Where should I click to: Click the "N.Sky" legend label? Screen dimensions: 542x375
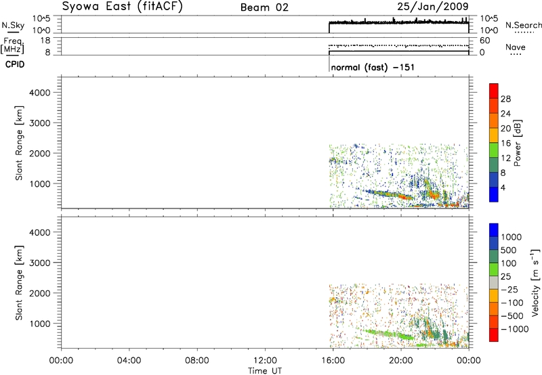(13, 25)
